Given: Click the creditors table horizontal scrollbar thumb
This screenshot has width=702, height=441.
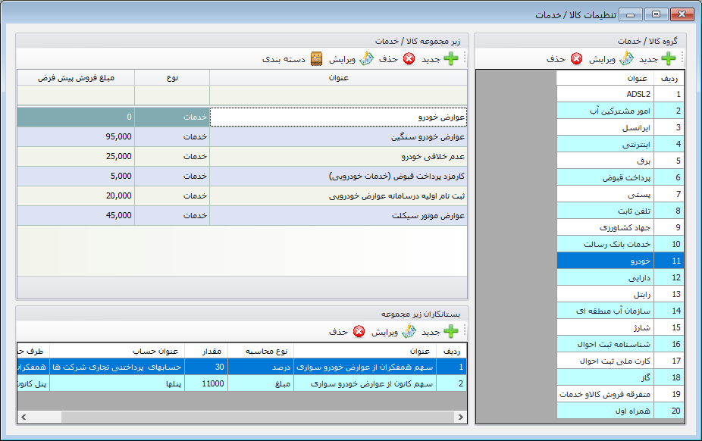Looking at the screenshot, I should (x=258, y=418).
